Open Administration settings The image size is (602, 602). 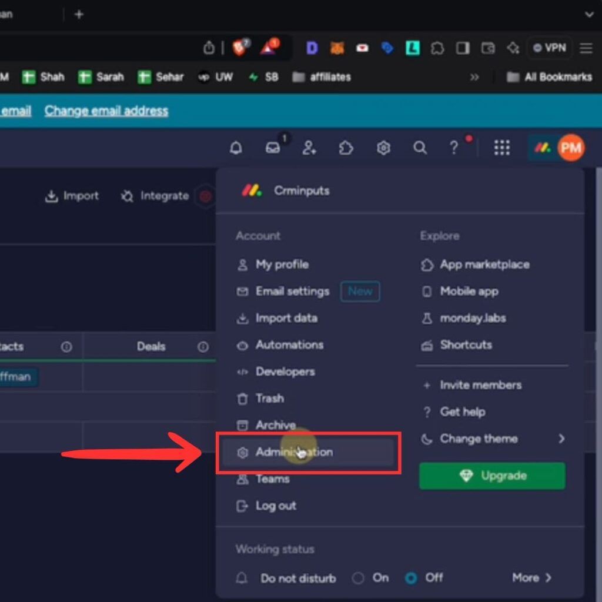coord(308,452)
